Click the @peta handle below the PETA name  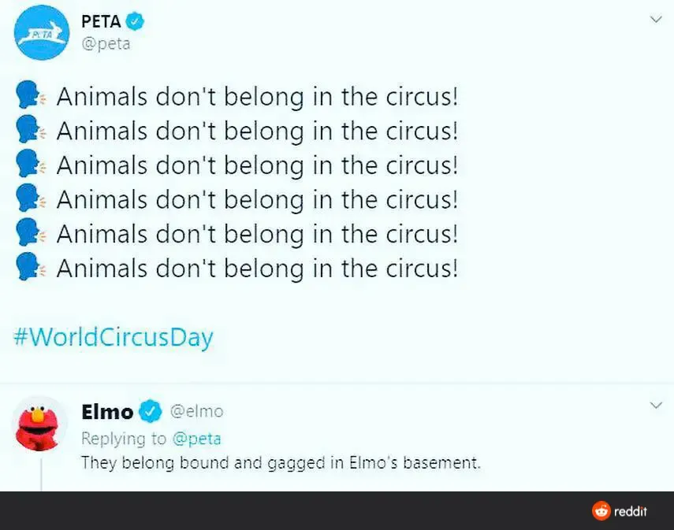106,43
